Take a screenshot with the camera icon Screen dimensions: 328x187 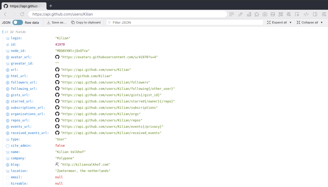pyautogui.click(x=265, y=14)
